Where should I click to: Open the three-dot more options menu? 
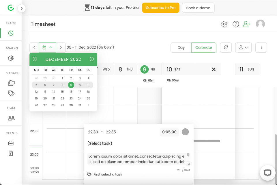261,48
